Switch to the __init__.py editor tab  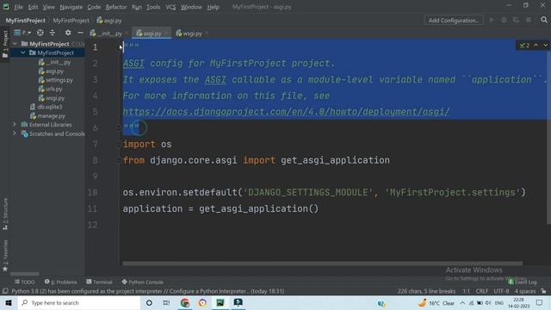click(x=106, y=34)
